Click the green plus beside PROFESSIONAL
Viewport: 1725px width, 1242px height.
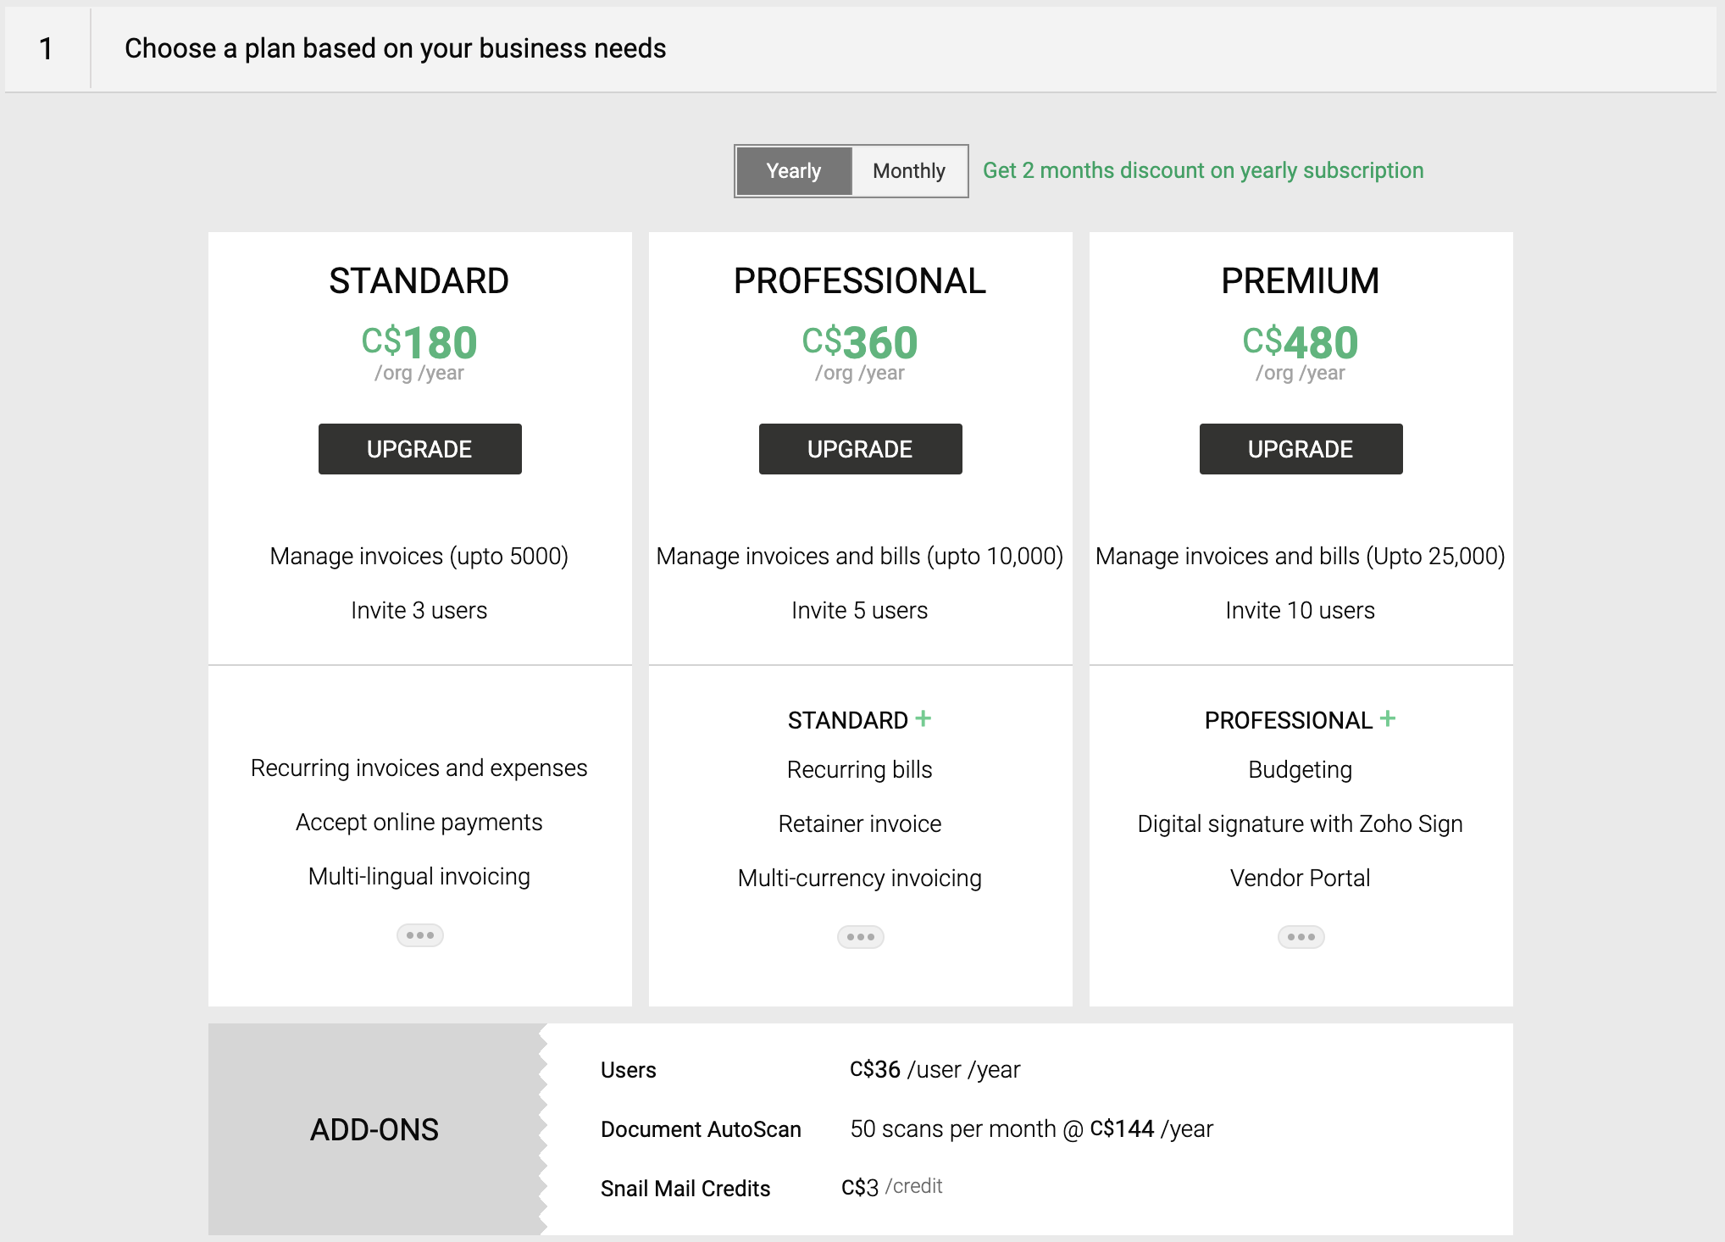click(1388, 718)
